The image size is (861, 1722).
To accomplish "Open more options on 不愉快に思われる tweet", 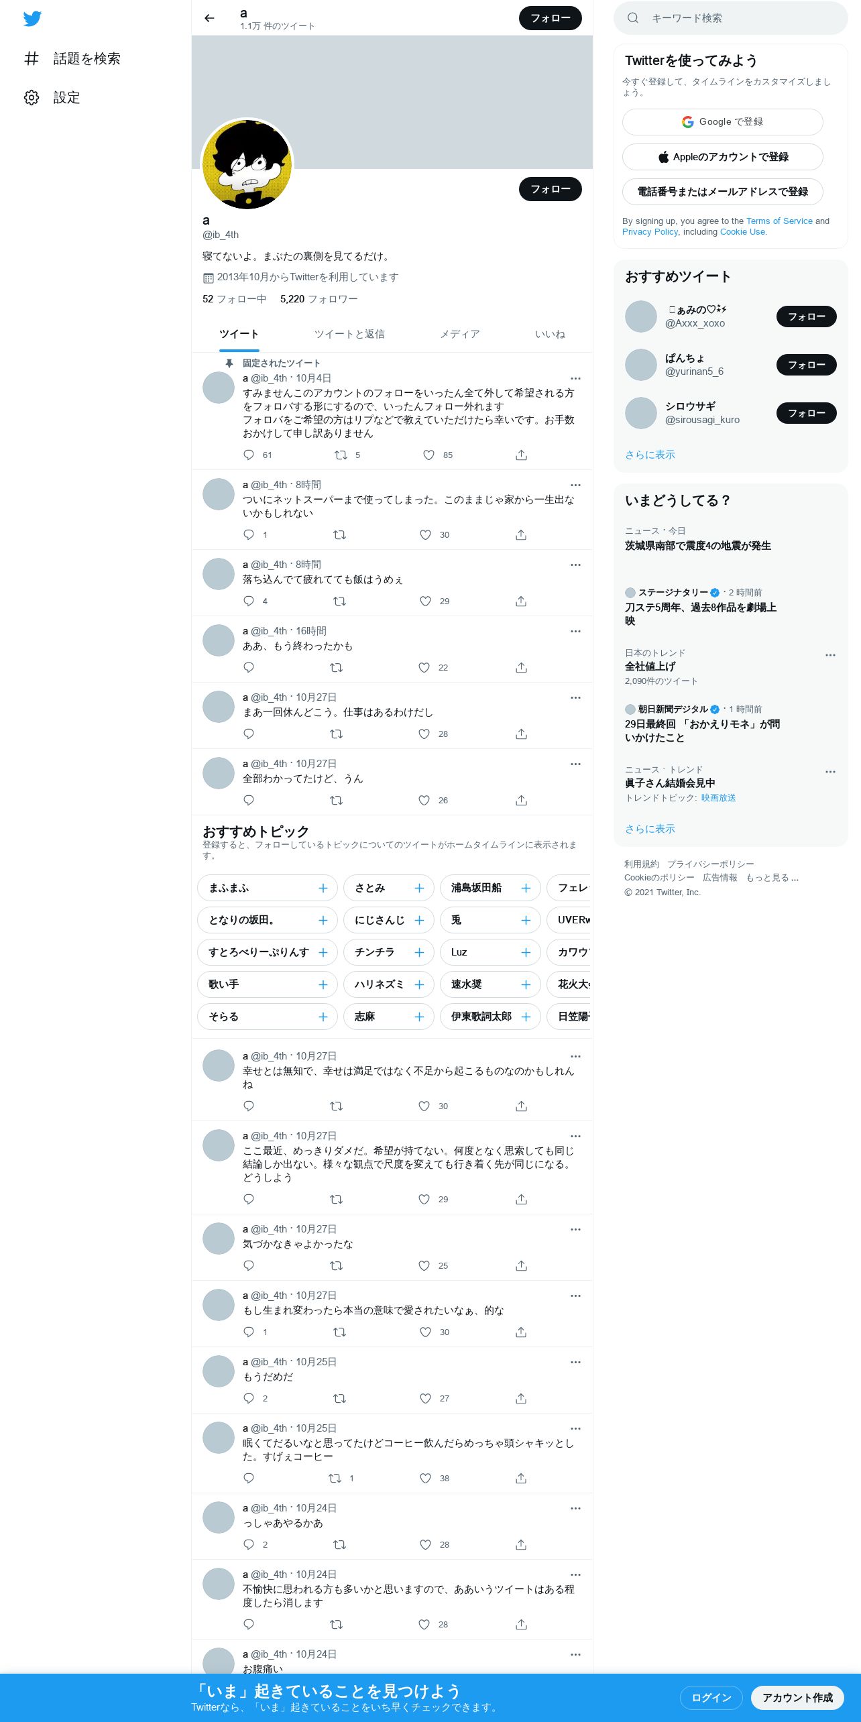I will 575,1575.
